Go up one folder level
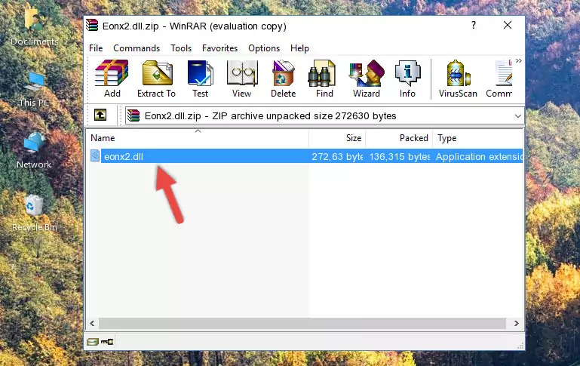Viewport: 580px width, 366px height. pos(100,115)
